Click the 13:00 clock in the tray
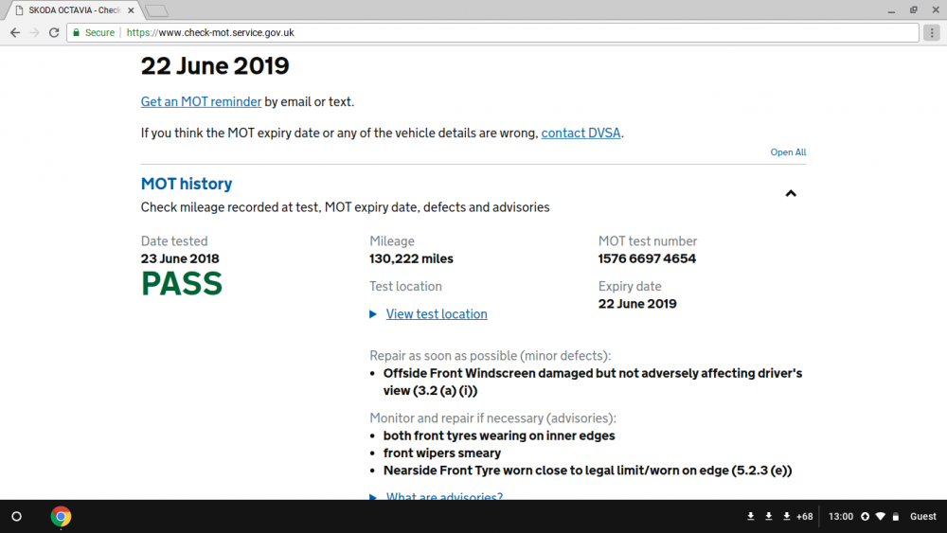 [841, 517]
